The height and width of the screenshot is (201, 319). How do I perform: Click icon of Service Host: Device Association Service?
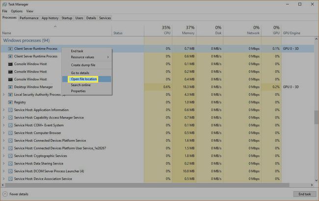click(x=10, y=179)
